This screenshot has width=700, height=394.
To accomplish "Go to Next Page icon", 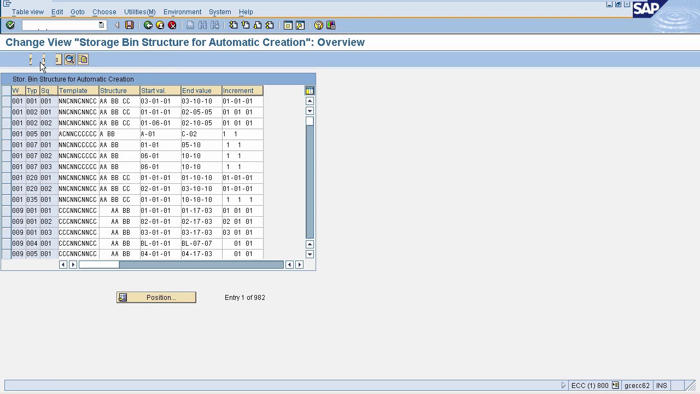I will 258,25.
